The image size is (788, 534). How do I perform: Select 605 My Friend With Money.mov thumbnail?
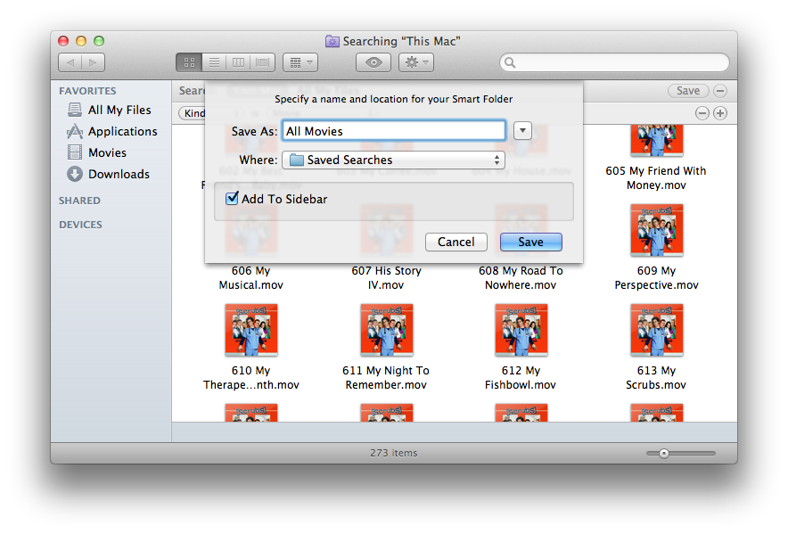[x=656, y=140]
